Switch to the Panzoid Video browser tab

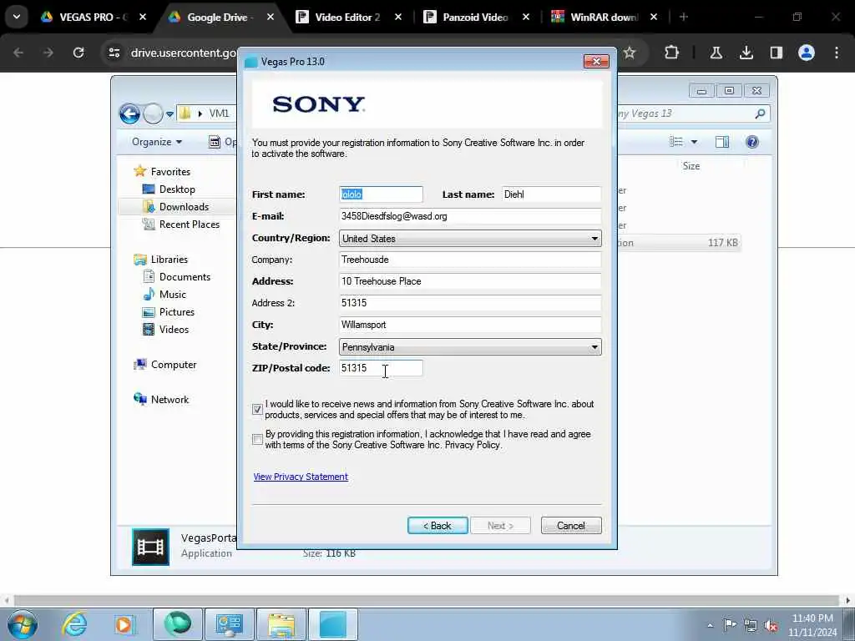point(474,17)
